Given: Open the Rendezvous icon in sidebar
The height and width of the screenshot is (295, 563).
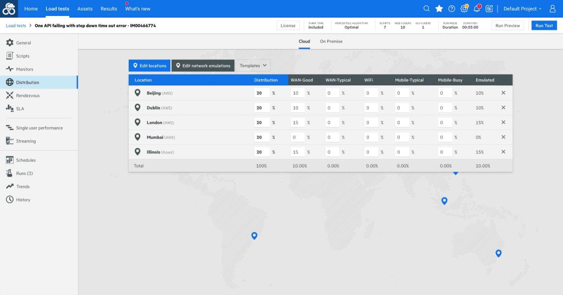Looking at the screenshot, I should (10, 95).
